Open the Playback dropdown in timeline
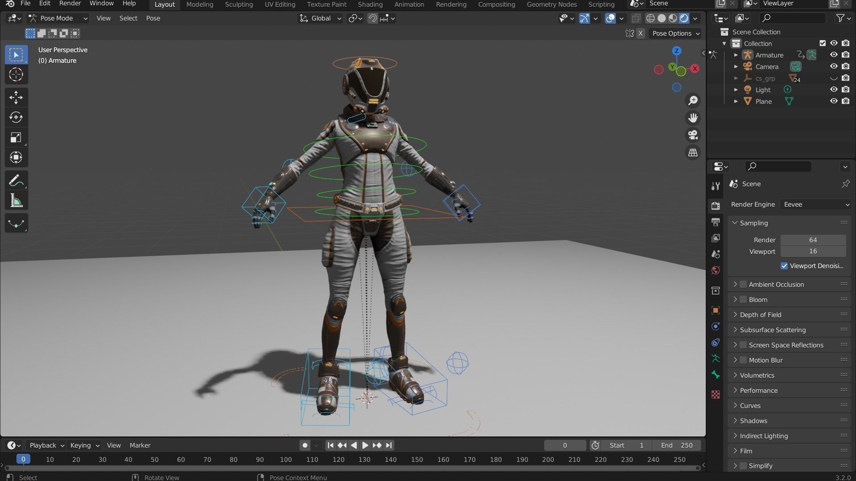856x481 pixels. tap(46, 445)
